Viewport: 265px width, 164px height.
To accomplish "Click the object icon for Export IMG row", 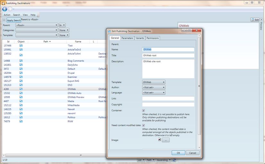I will click(x=21, y=81).
